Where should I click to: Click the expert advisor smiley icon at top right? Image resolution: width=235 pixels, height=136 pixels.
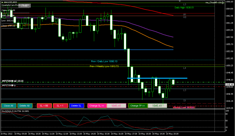(x=223, y=3)
